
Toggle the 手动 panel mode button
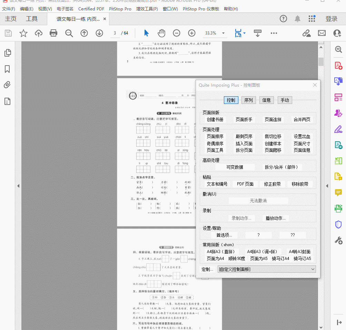pos(285,100)
